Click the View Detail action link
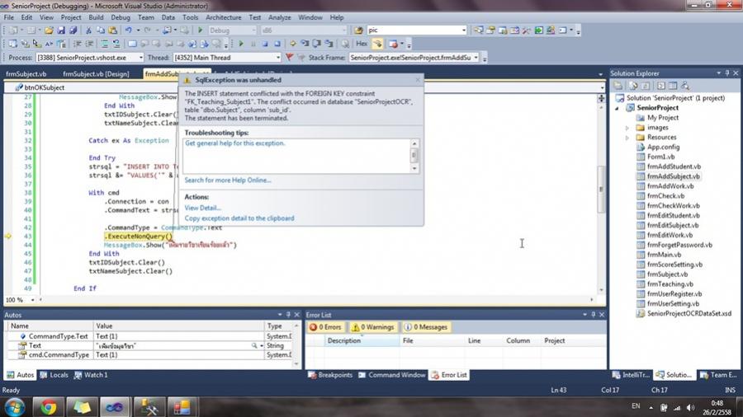The image size is (743, 417). 203,208
